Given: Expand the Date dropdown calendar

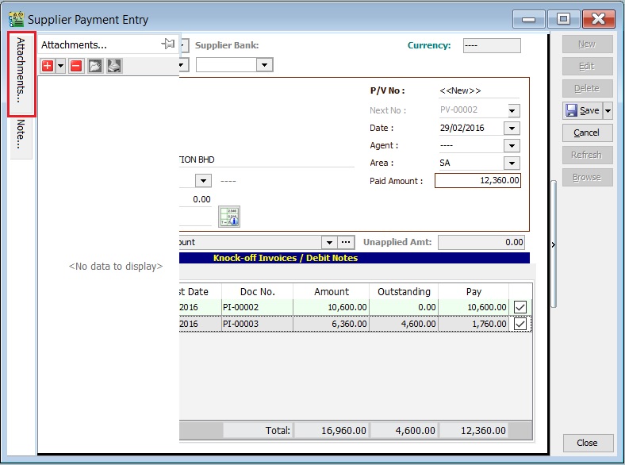Looking at the screenshot, I should coord(512,128).
